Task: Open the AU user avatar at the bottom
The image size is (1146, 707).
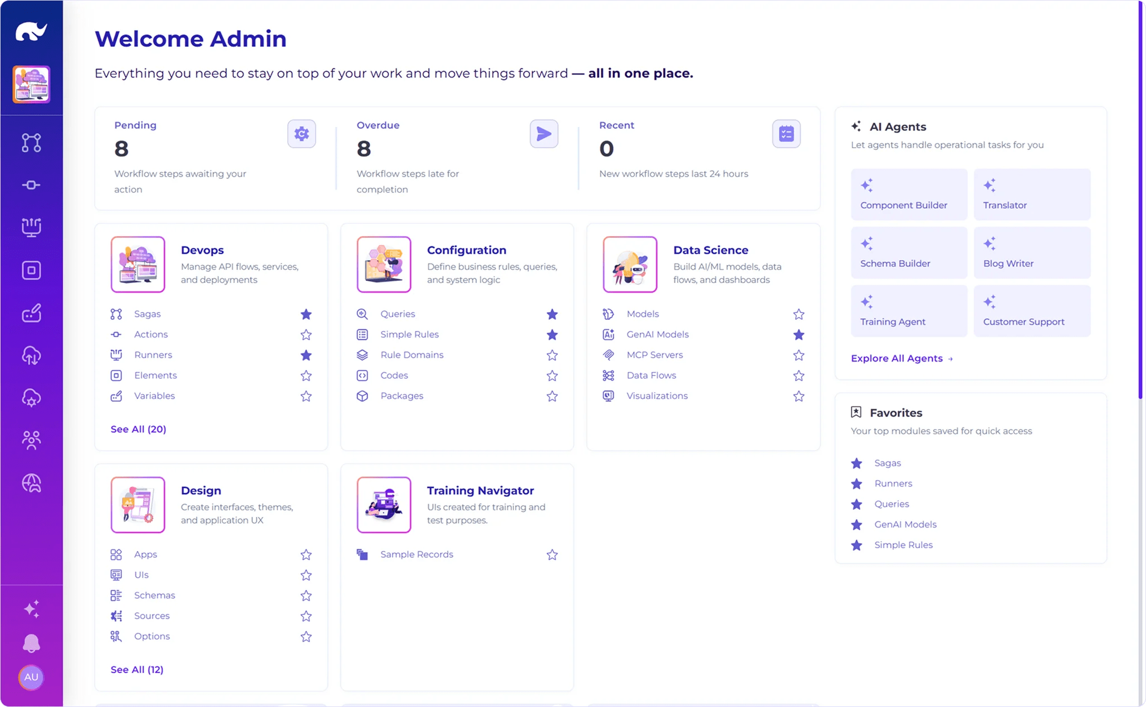Action: (32, 677)
